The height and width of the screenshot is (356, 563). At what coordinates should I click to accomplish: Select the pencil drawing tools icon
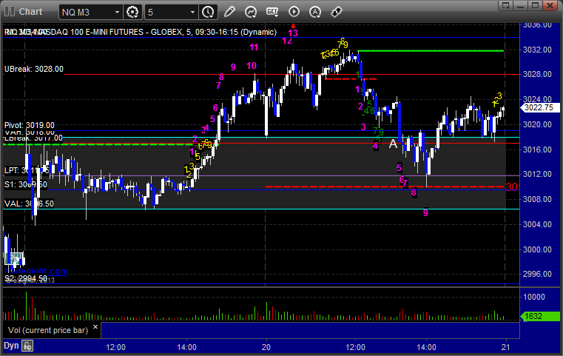[229, 12]
